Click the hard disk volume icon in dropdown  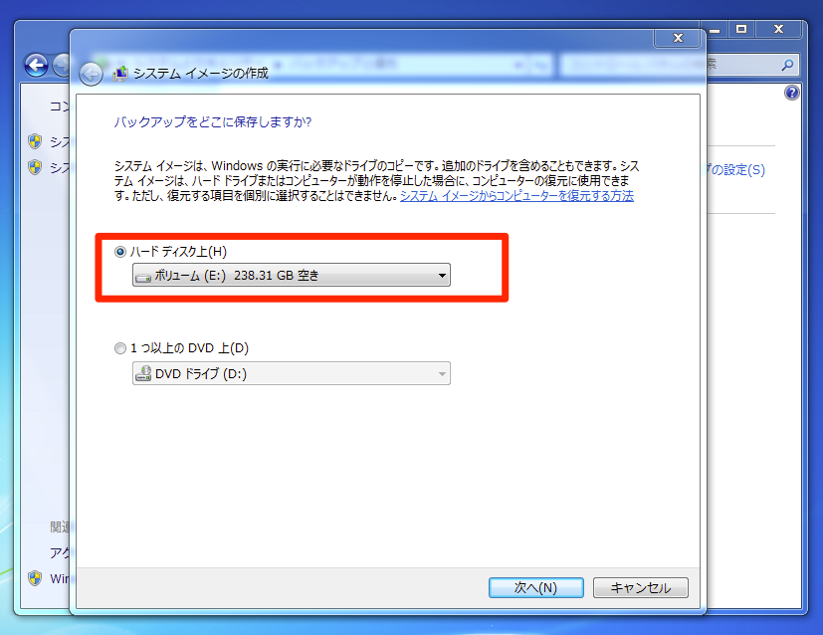142,277
